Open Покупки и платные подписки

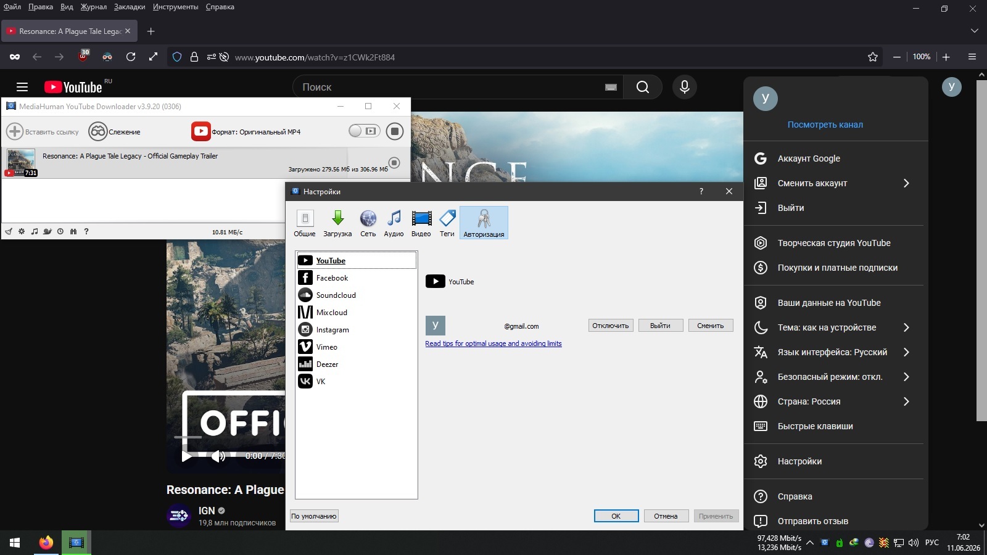(x=833, y=268)
